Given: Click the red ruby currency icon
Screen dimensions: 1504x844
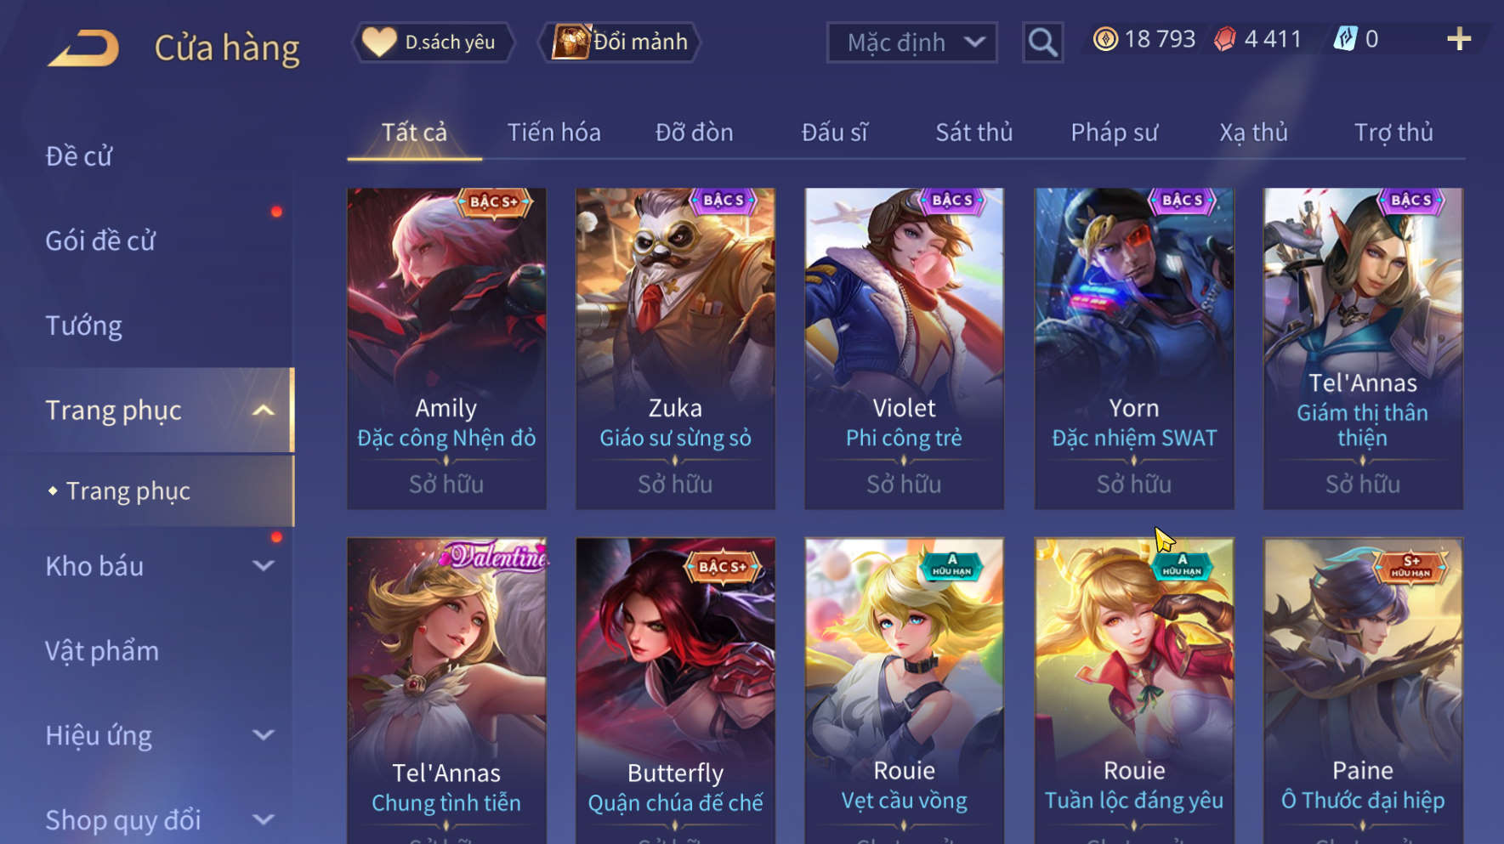Looking at the screenshot, I should click(1225, 39).
